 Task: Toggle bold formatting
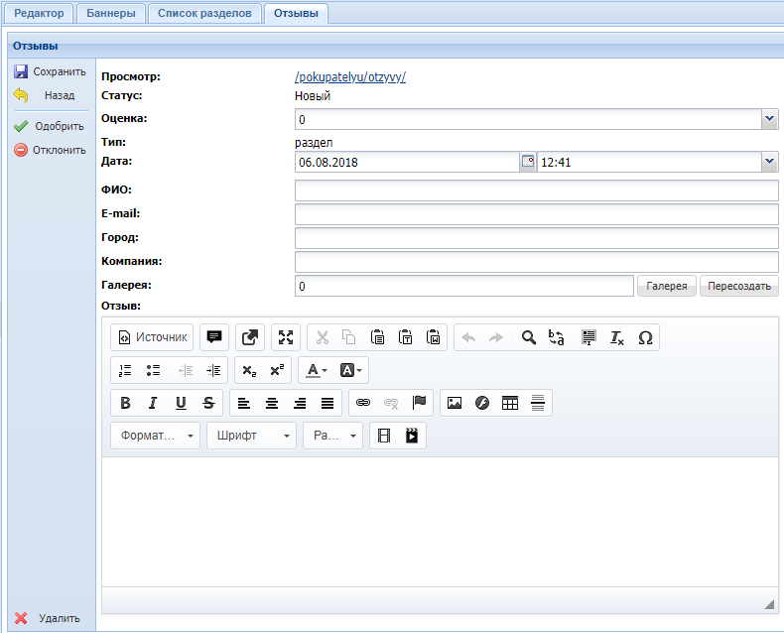[x=125, y=403]
